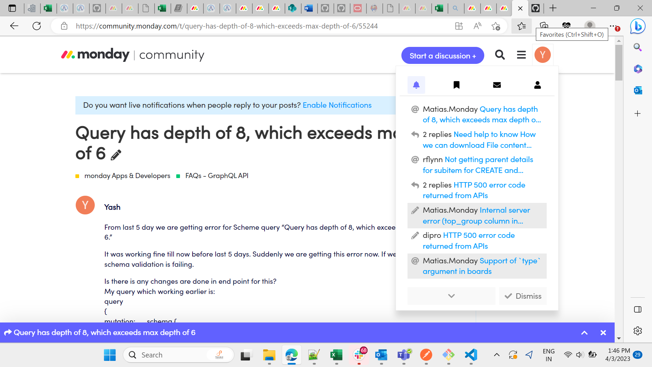Open Windows Start menu
Screen dimensions: 652x367
coord(110,355)
